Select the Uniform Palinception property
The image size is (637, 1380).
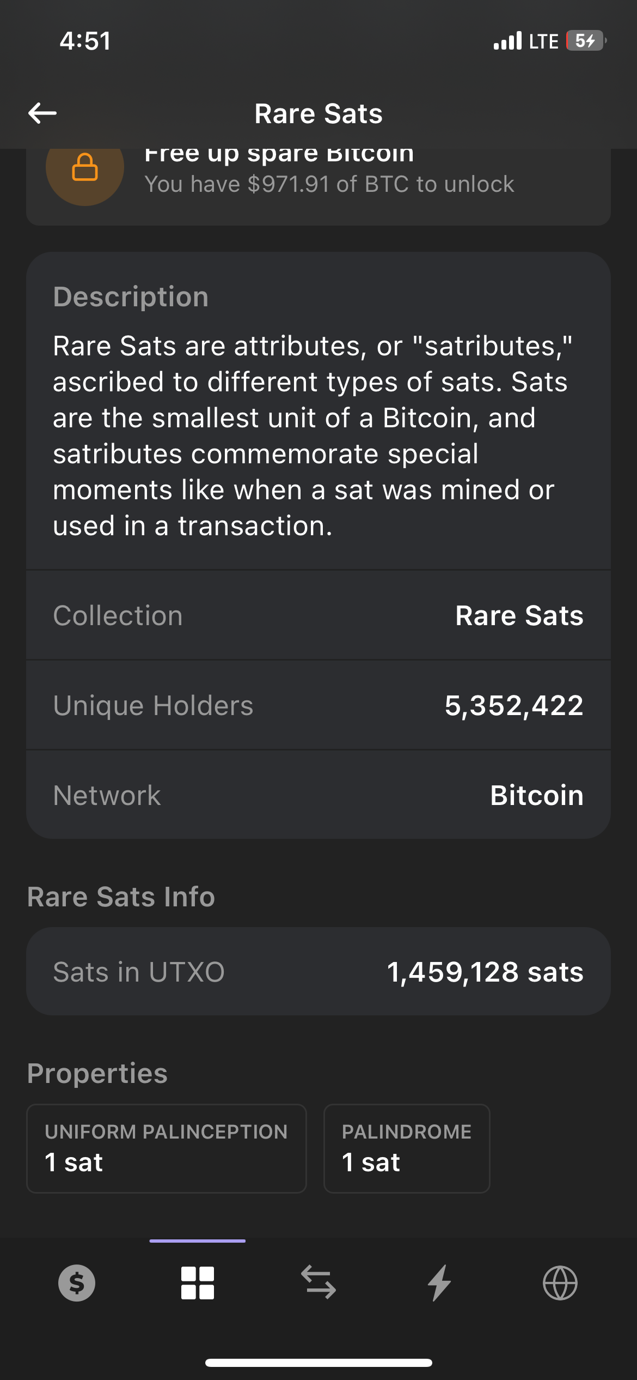pos(167,1148)
